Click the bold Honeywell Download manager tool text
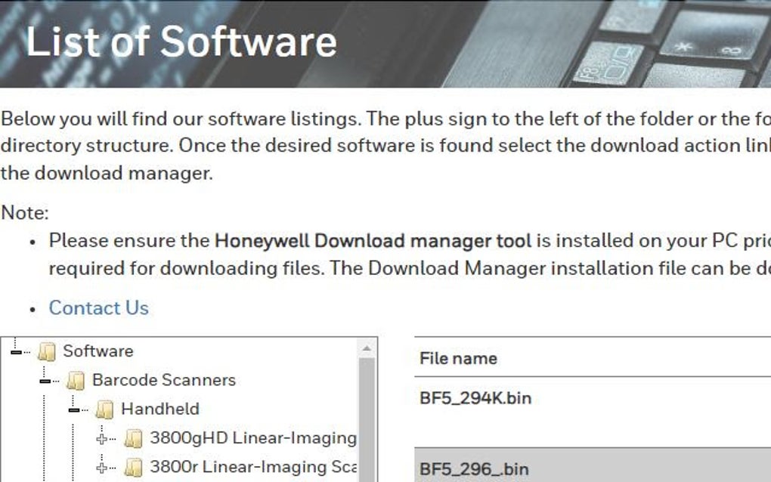This screenshot has width=771, height=482. (372, 240)
